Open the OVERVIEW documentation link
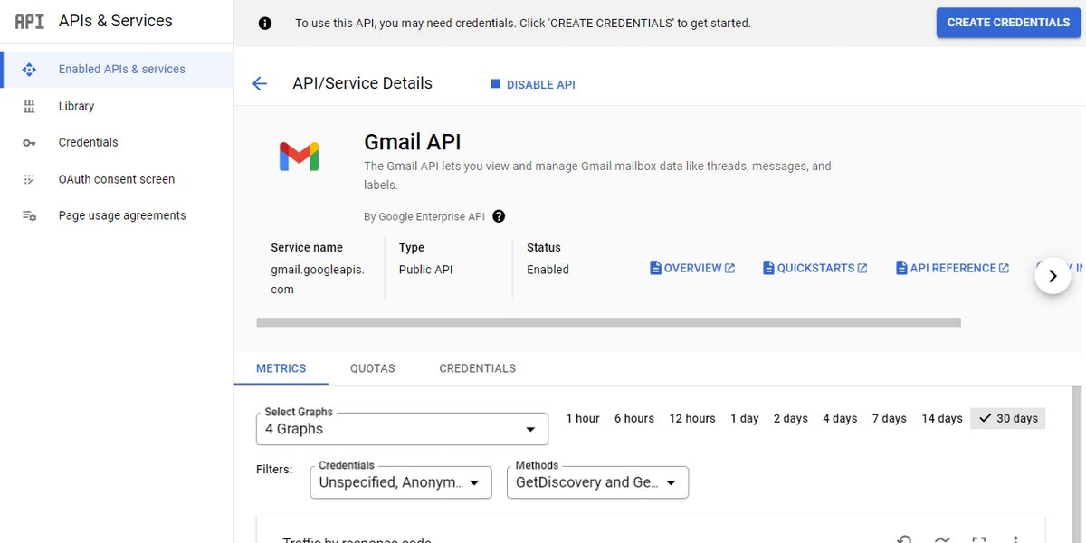This screenshot has width=1086, height=543. [692, 268]
